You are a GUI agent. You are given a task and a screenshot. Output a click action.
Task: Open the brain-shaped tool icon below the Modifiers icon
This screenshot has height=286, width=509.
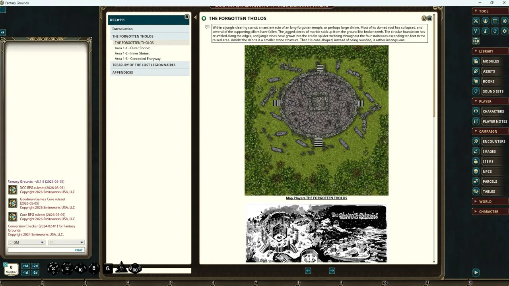pyautogui.click(x=476, y=41)
